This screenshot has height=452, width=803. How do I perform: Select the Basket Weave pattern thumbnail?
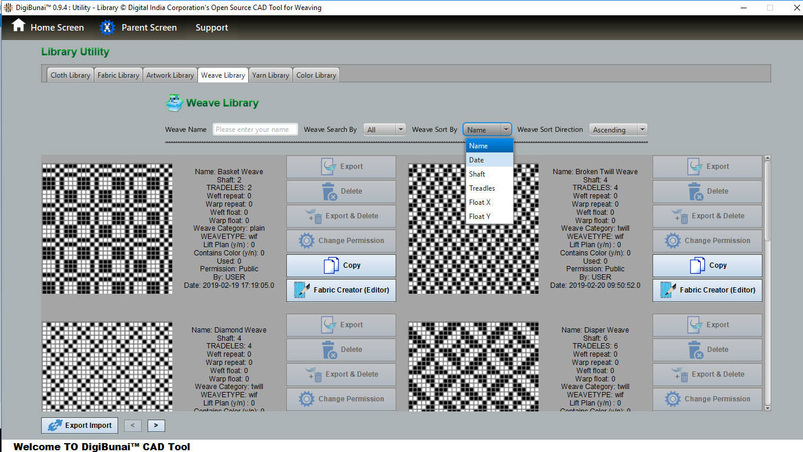click(x=107, y=228)
